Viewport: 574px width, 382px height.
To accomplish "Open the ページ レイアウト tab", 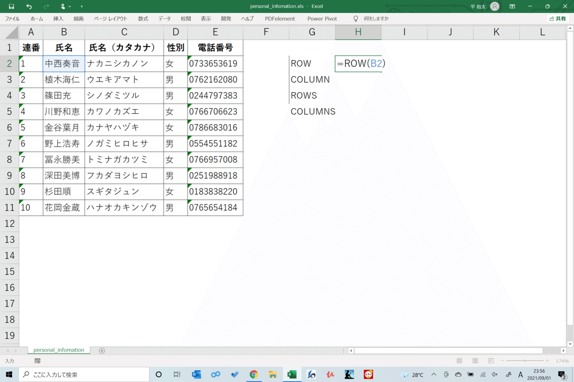I will pyautogui.click(x=110, y=19).
